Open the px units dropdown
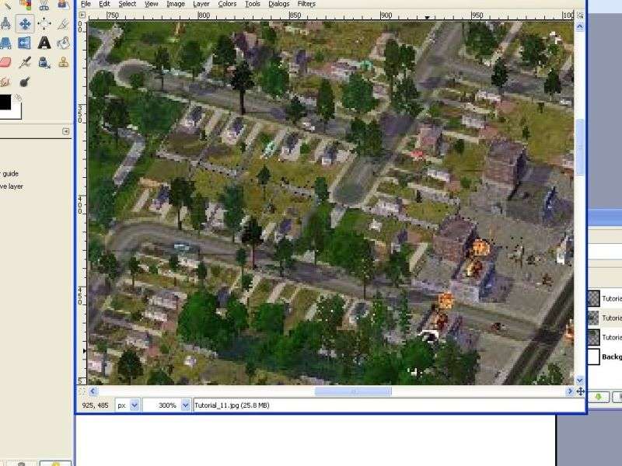 click(x=135, y=405)
